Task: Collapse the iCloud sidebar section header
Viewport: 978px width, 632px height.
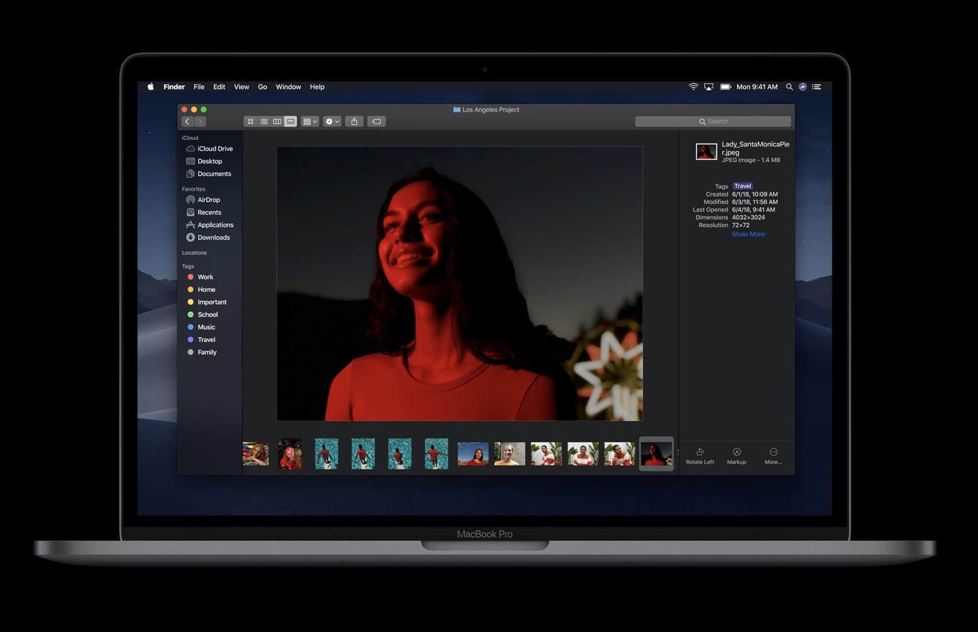Action: (x=190, y=138)
